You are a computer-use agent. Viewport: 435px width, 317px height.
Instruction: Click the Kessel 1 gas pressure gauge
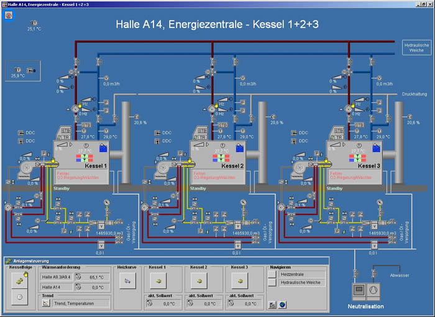108,202
